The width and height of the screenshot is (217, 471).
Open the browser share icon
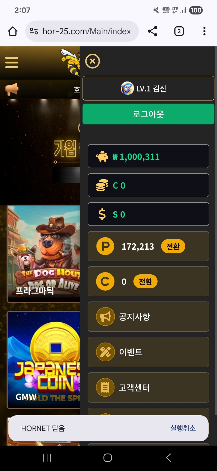153,31
